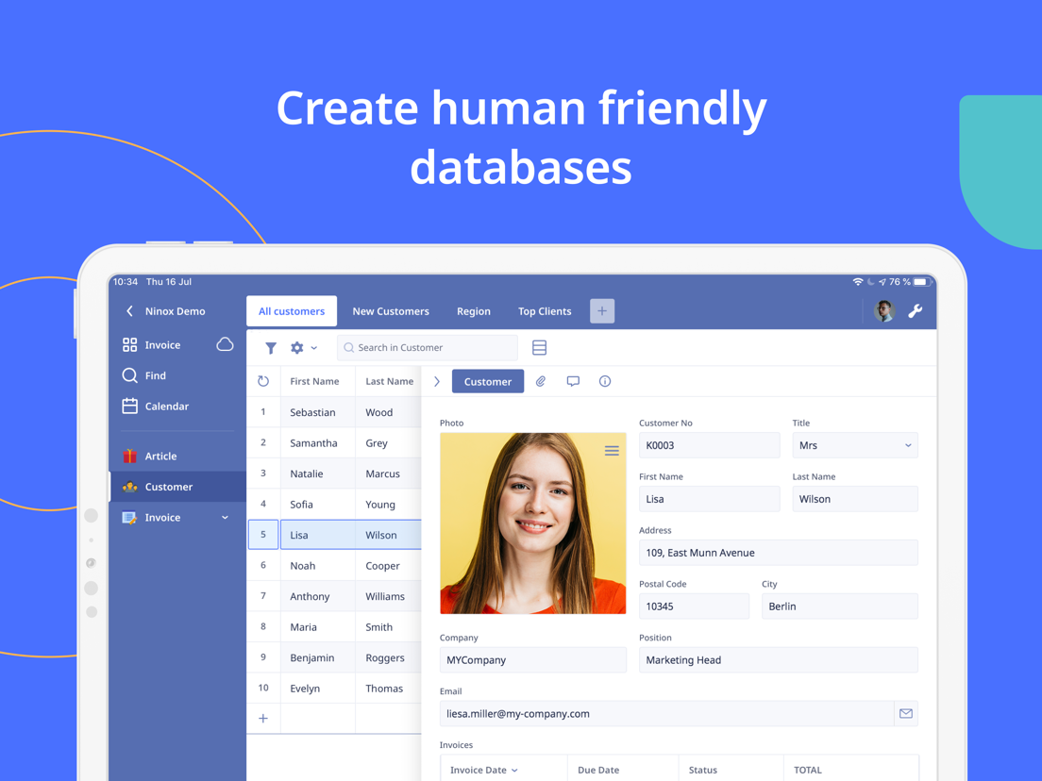Screen dimensions: 1042x781
Task: Click the customer photo image
Action: 533,523
